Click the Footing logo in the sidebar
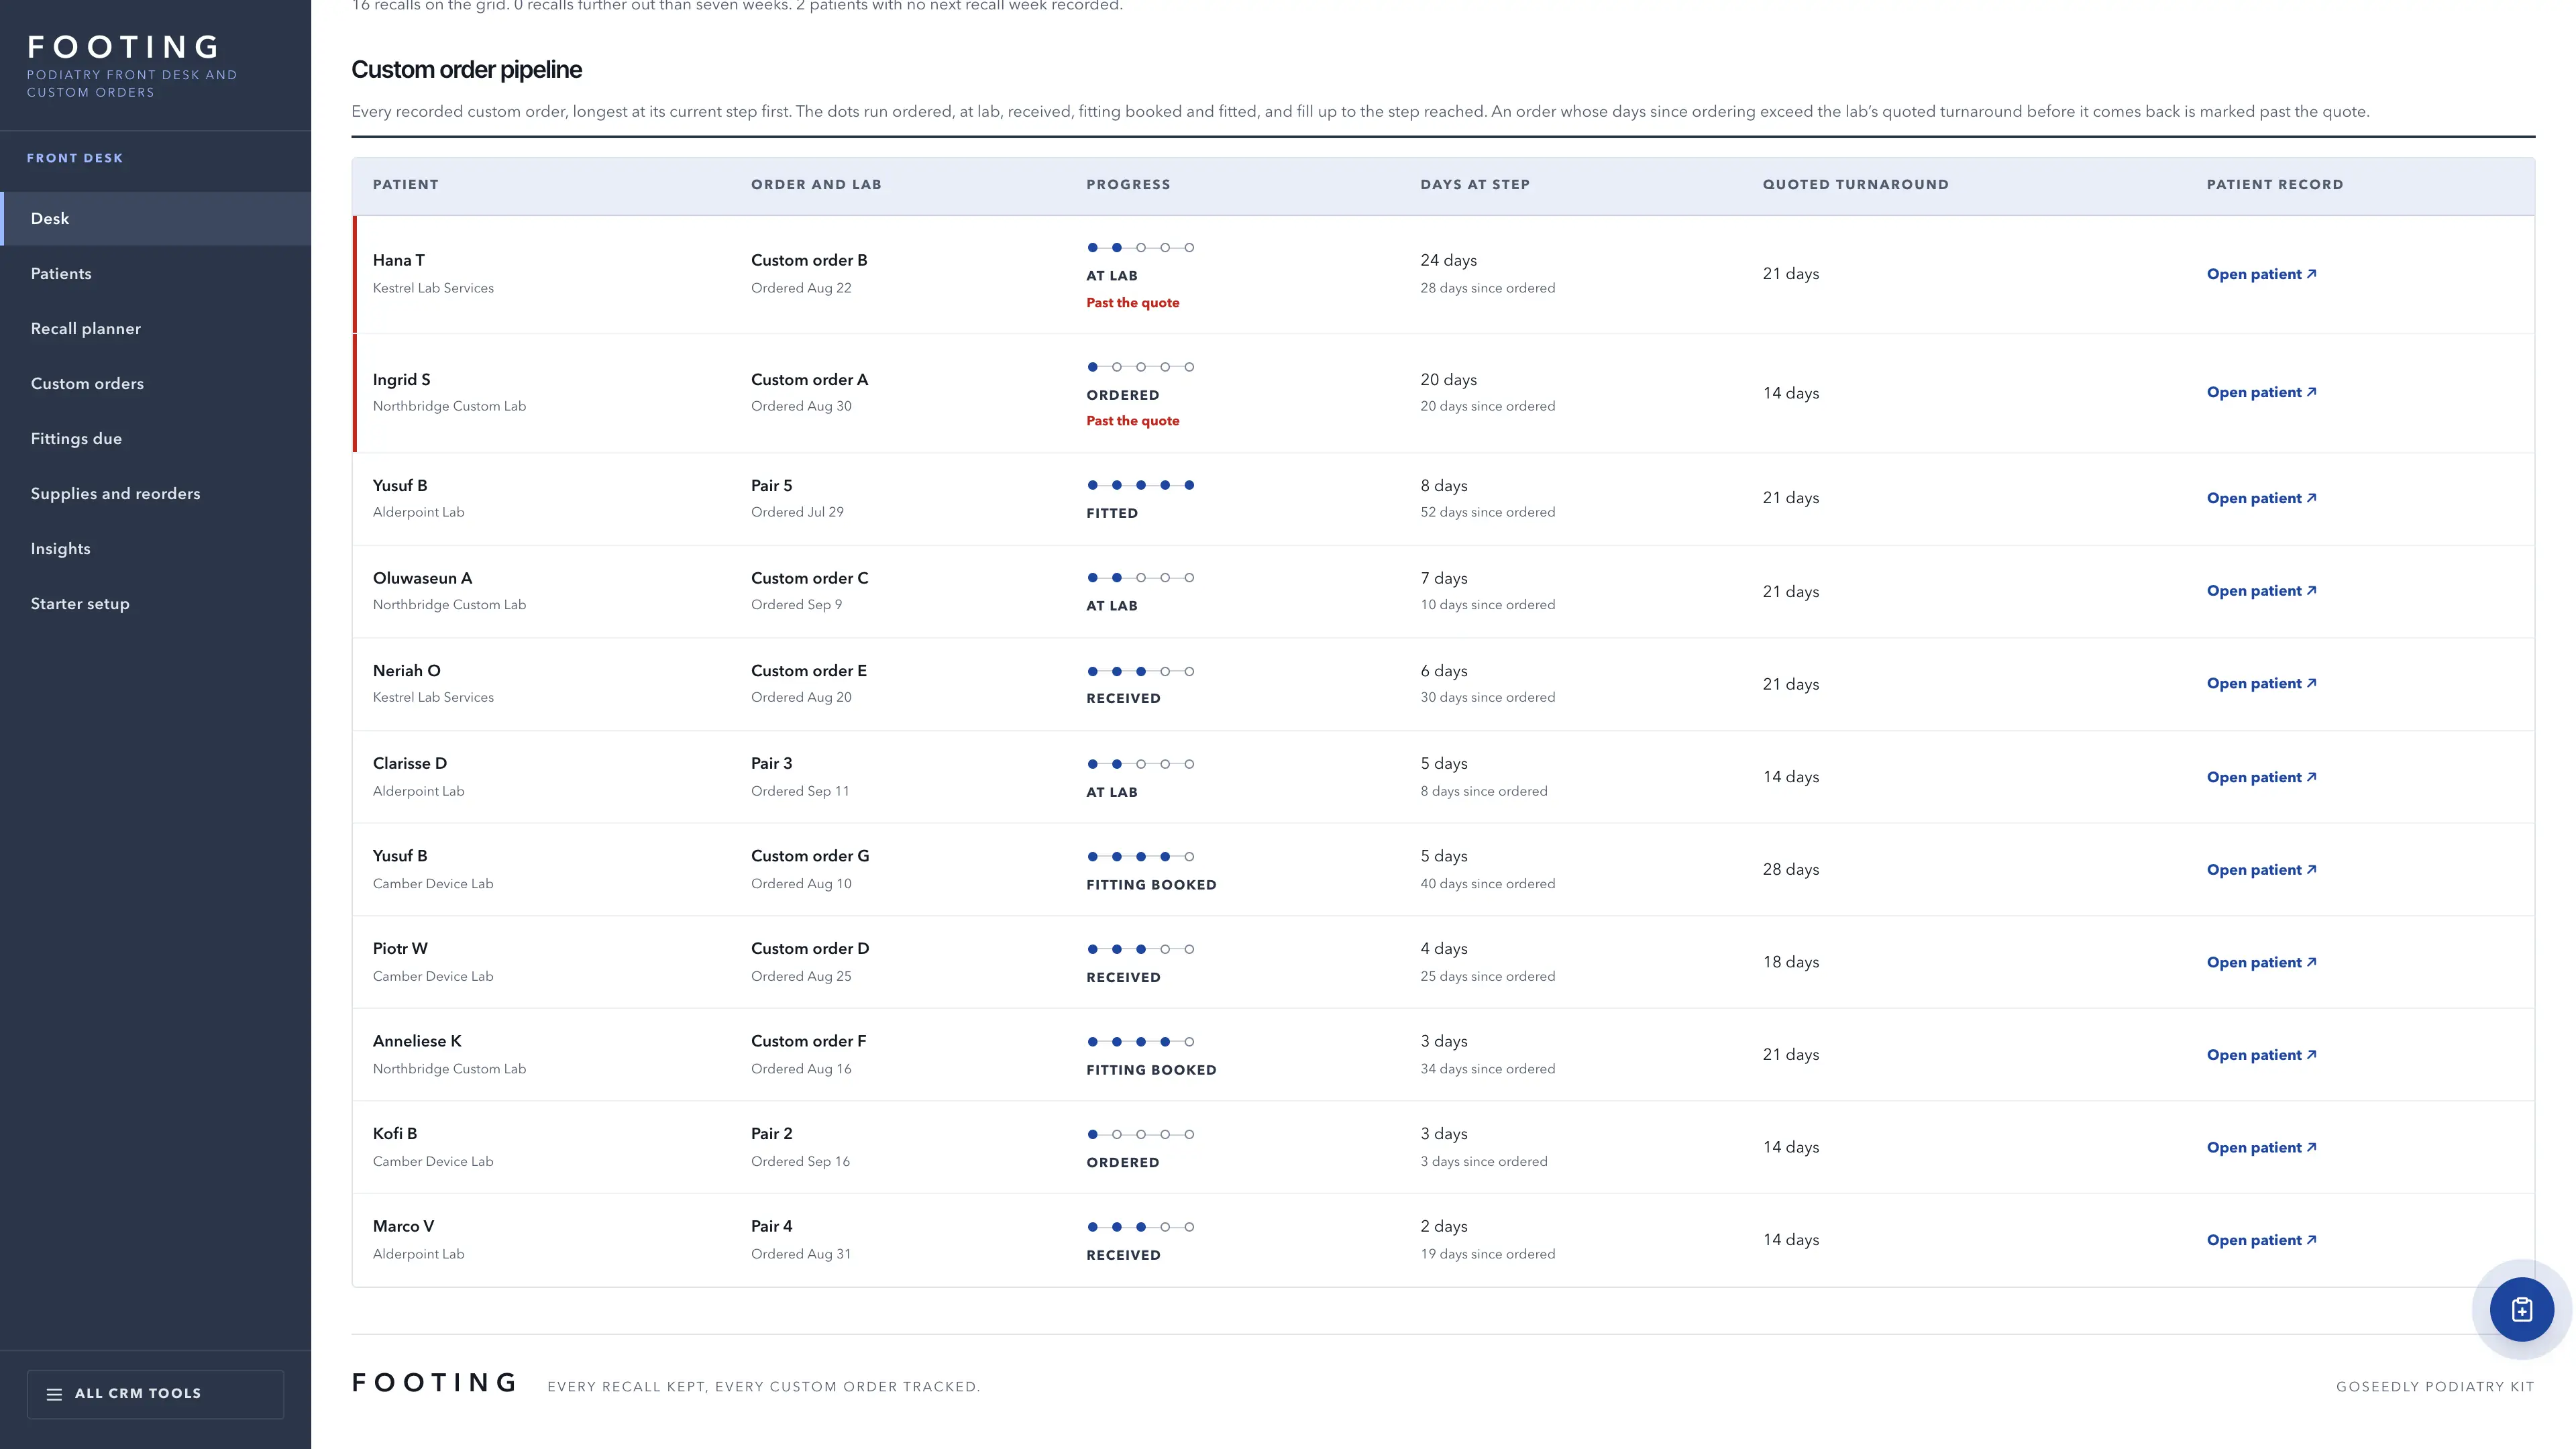 tap(124, 47)
